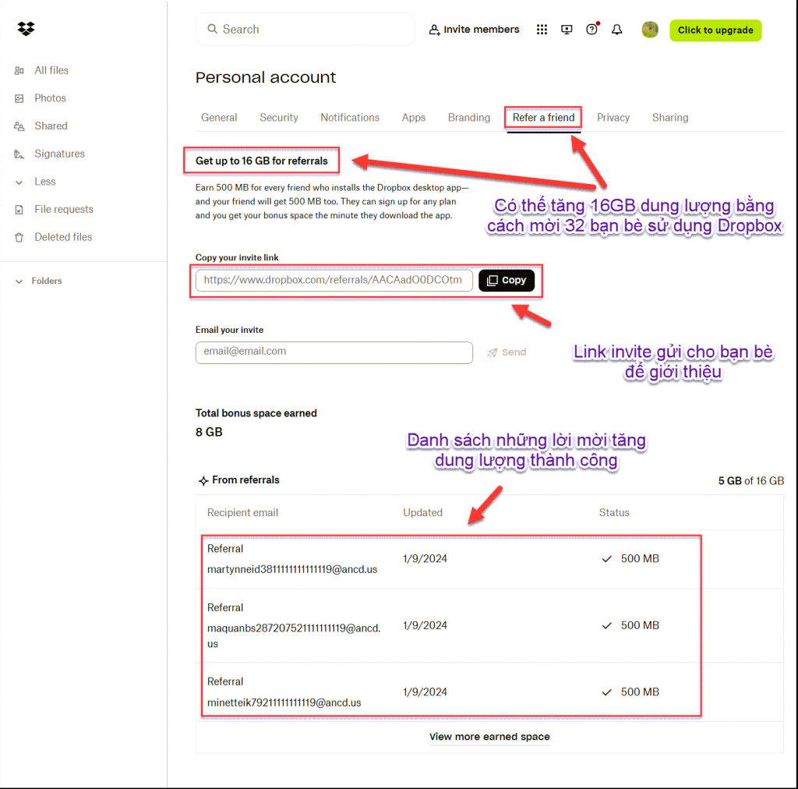Switch to the Security tab
798x789 pixels.
coord(279,118)
